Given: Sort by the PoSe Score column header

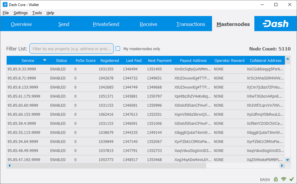Looking at the screenshot, I should (85, 60).
